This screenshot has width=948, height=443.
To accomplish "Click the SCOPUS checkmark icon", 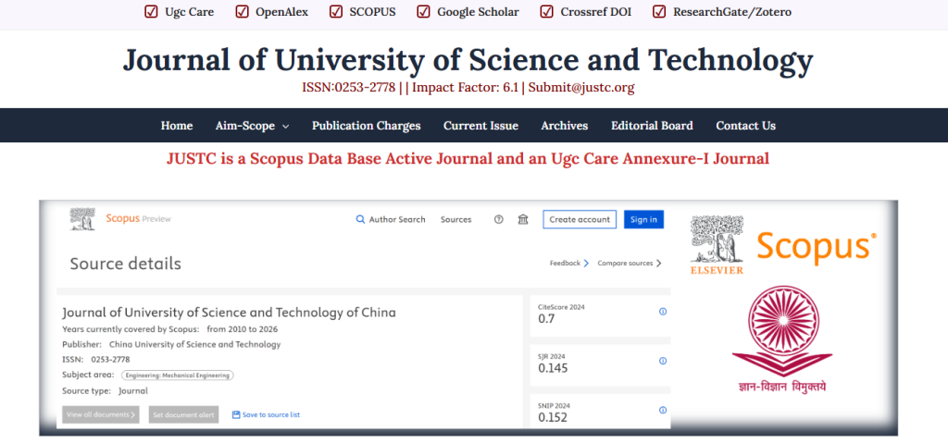I will [335, 11].
